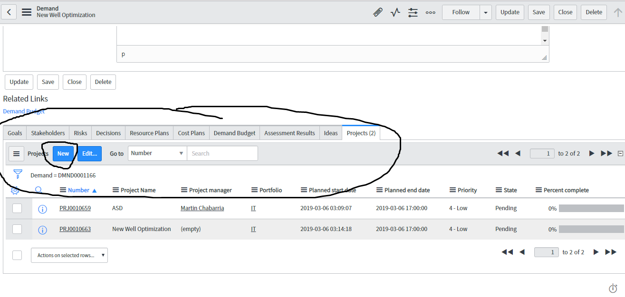Screen dimensions: 625x297
Task: Open the activity stream icon
Action: pos(395,12)
